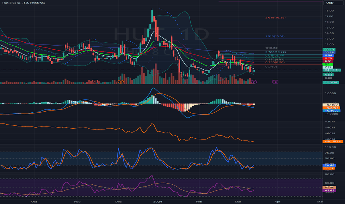Select the 1(10.94) Fibonacci level label
Image resolution: width=345 pixels, height=204 pixels.
click(x=272, y=48)
